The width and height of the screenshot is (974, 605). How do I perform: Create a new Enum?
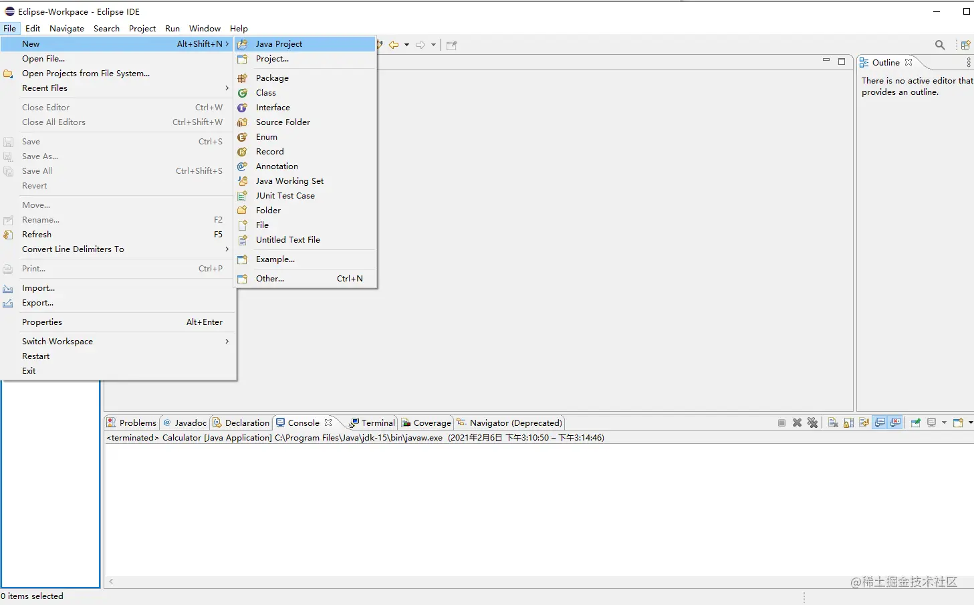(x=306, y=136)
